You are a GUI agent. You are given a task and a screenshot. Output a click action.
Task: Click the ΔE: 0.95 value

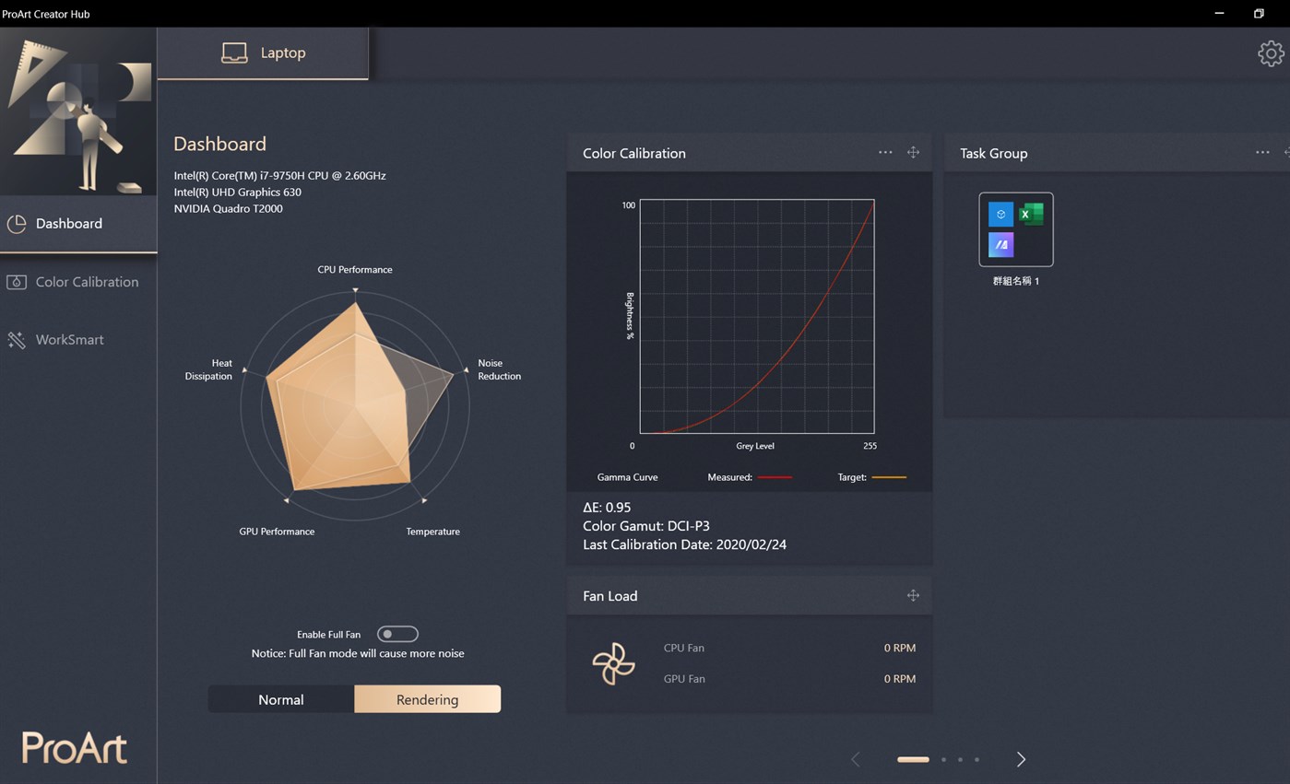pos(607,508)
